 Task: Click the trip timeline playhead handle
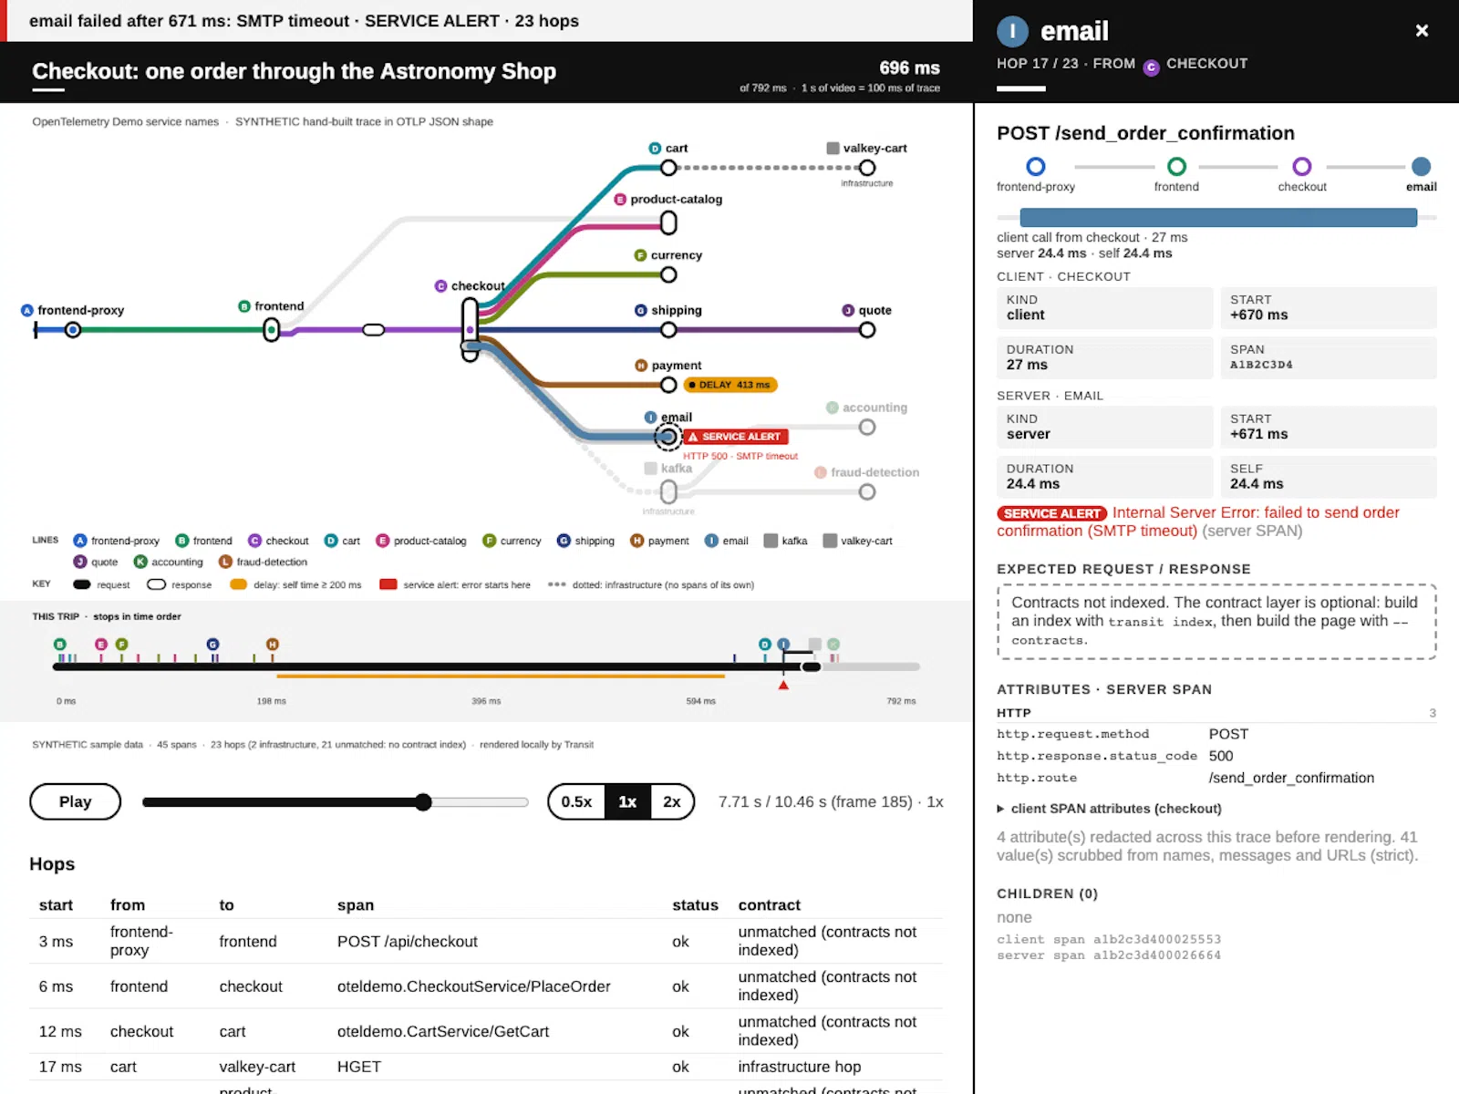click(x=811, y=666)
